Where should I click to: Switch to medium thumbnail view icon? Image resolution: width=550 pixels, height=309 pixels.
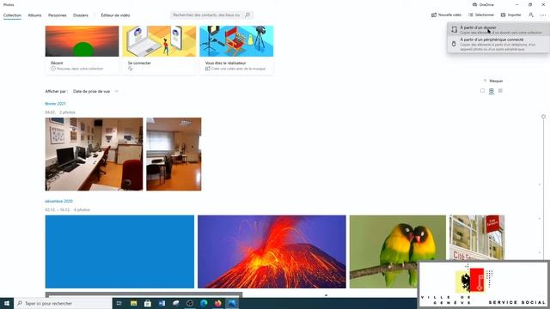pos(491,91)
